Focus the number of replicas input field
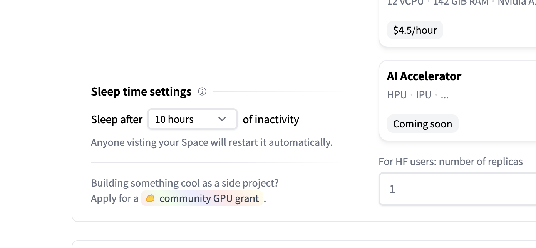Viewport: 536px width, 248px height. 458,189
